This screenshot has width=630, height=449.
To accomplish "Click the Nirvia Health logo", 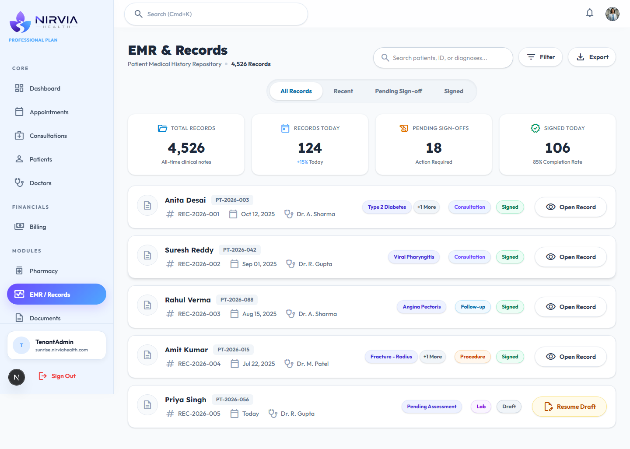I will click(43, 22).
